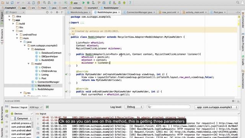
Task: Click the Replace icon in toolbar
Action: tap(49, 3)
